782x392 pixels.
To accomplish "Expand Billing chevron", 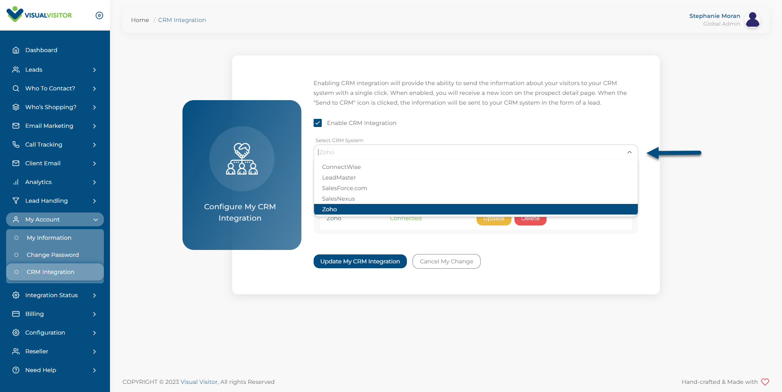I will 94,314.
